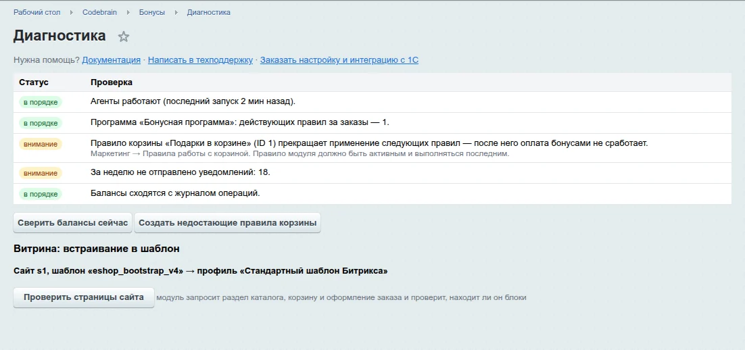Viewport: 745px width, 350px height.
Task: Select text Балансы сходятся с журналом операций
Action: pos(175,193)
